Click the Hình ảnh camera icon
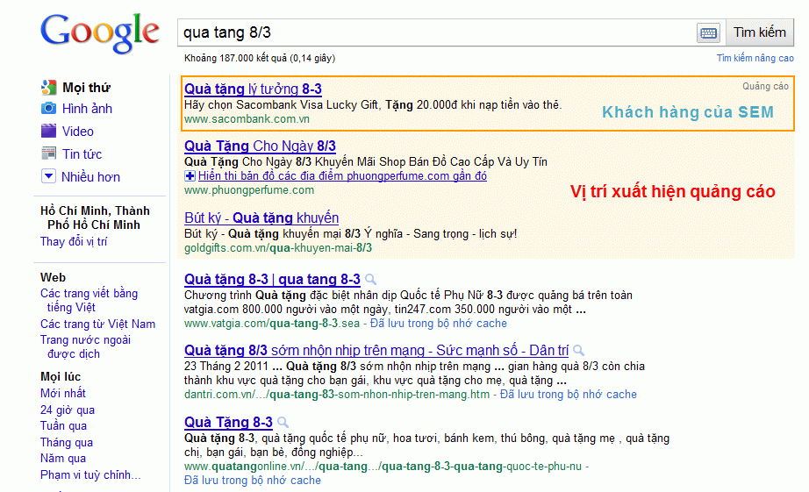The image size is (809, 492). (48, 109)
